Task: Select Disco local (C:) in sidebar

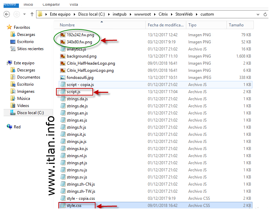Action: click(x=30, y=113)
